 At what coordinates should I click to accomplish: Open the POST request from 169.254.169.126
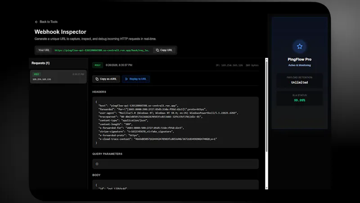point(58,77)
